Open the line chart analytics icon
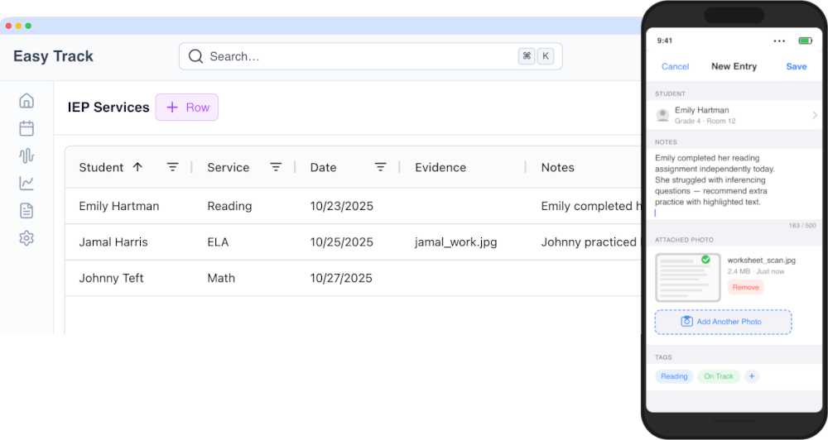 click(x=26, y=183)
